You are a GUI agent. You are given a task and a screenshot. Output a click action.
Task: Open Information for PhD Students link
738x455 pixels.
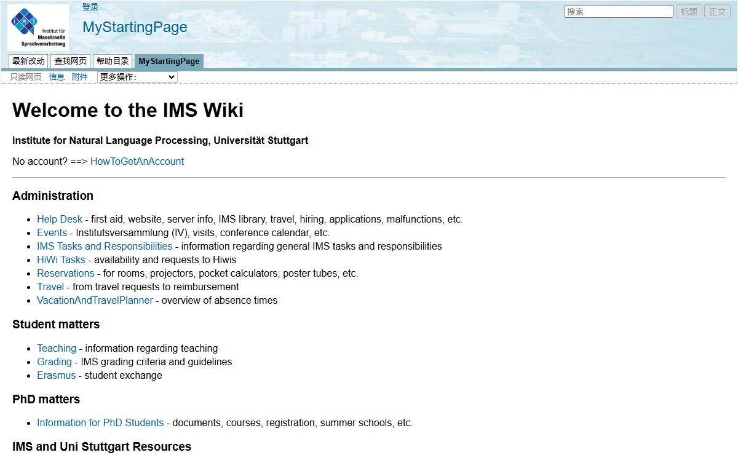coord(100,422)
